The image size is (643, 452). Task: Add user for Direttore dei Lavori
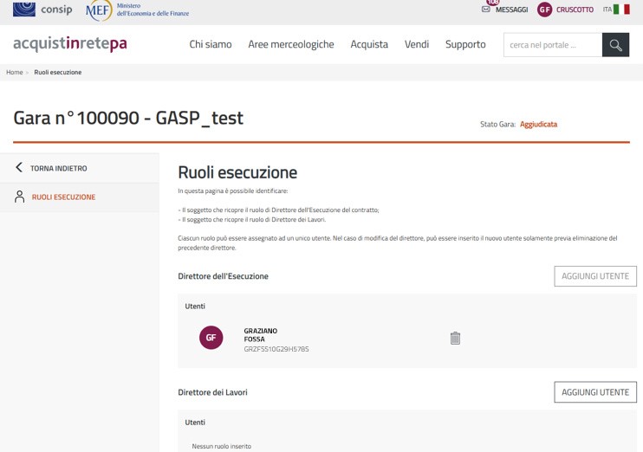pos(595,392)
